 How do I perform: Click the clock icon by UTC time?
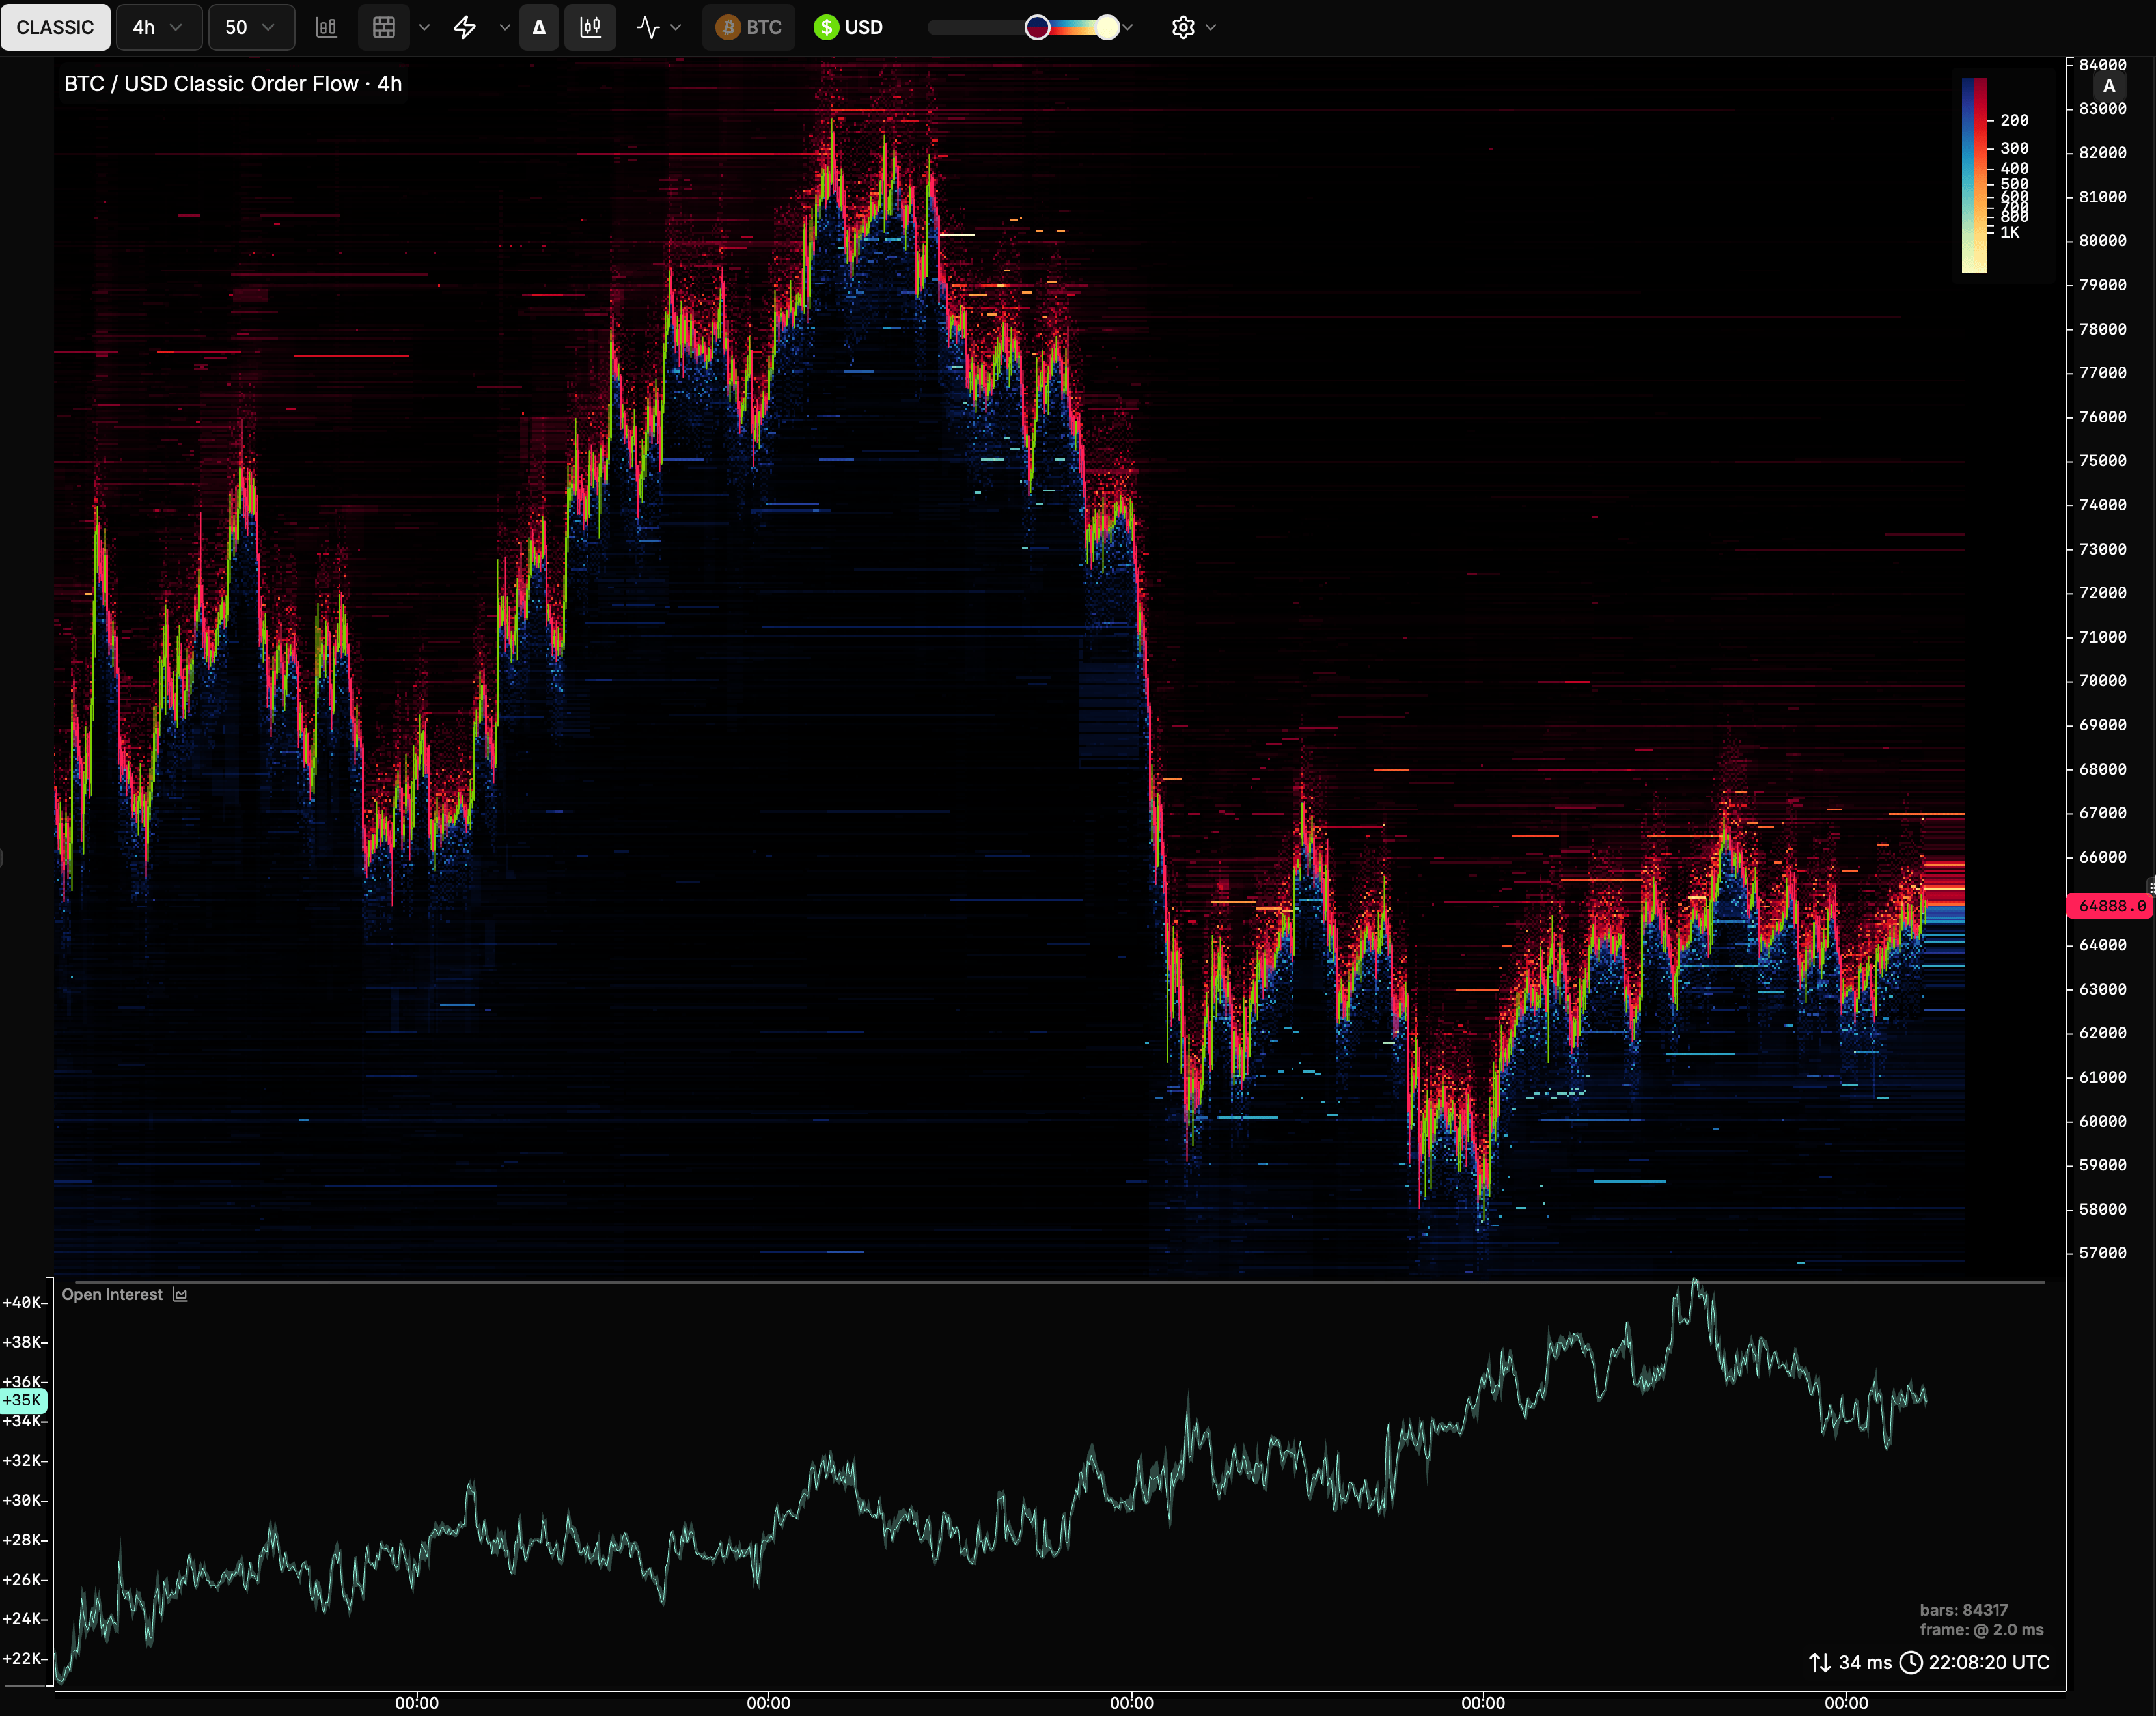point(1911,1662)
